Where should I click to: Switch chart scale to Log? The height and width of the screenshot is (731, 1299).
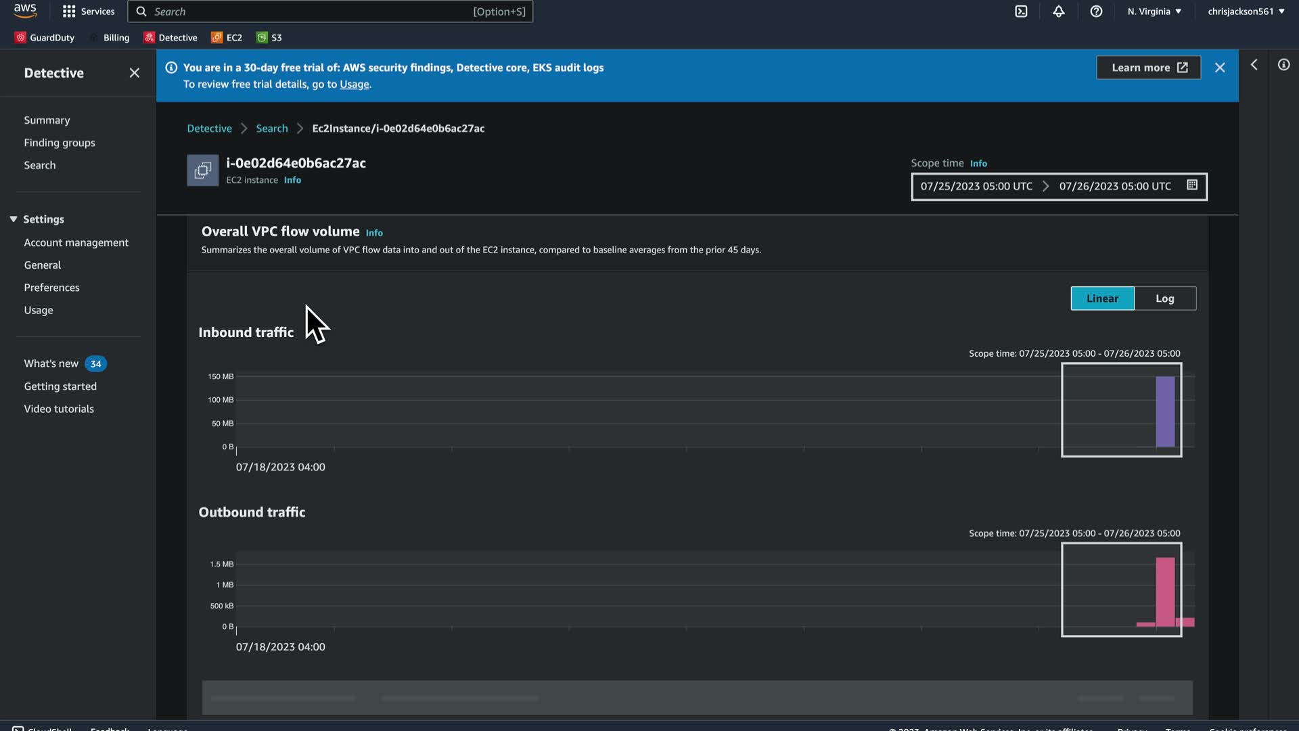coord(1164,298)
